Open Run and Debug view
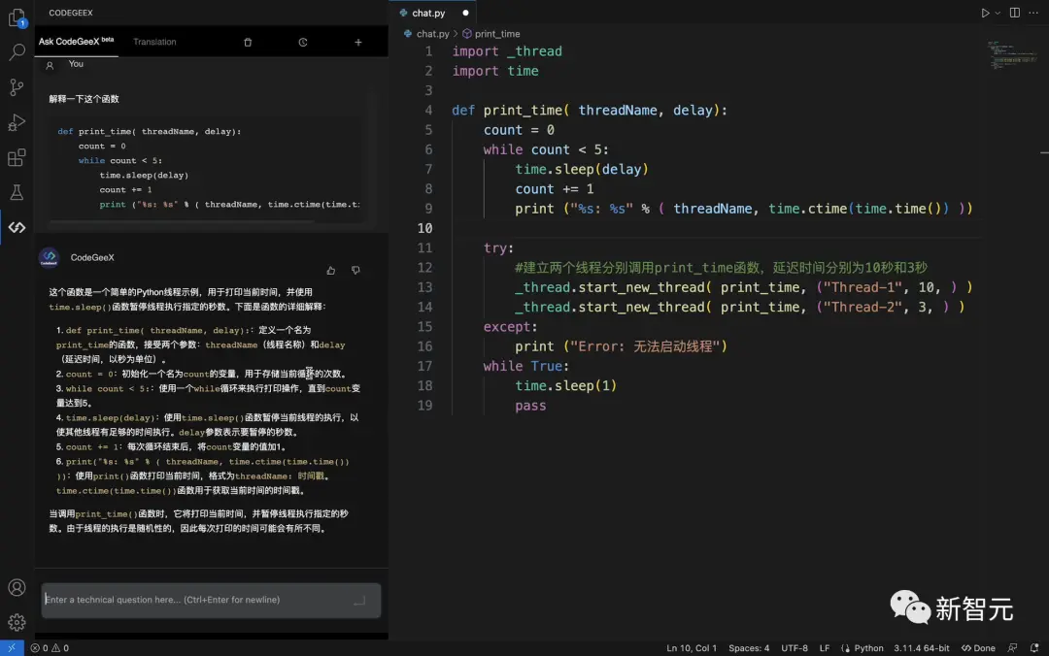Image resolution: width=1049 pixels, height=656 pixels. coord(17,122)
